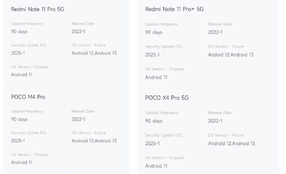Screen dimensions: 286x174
Task: Click Update Frequency label under Redmi Note 11 Pro 5G
Action: [27, 24]
